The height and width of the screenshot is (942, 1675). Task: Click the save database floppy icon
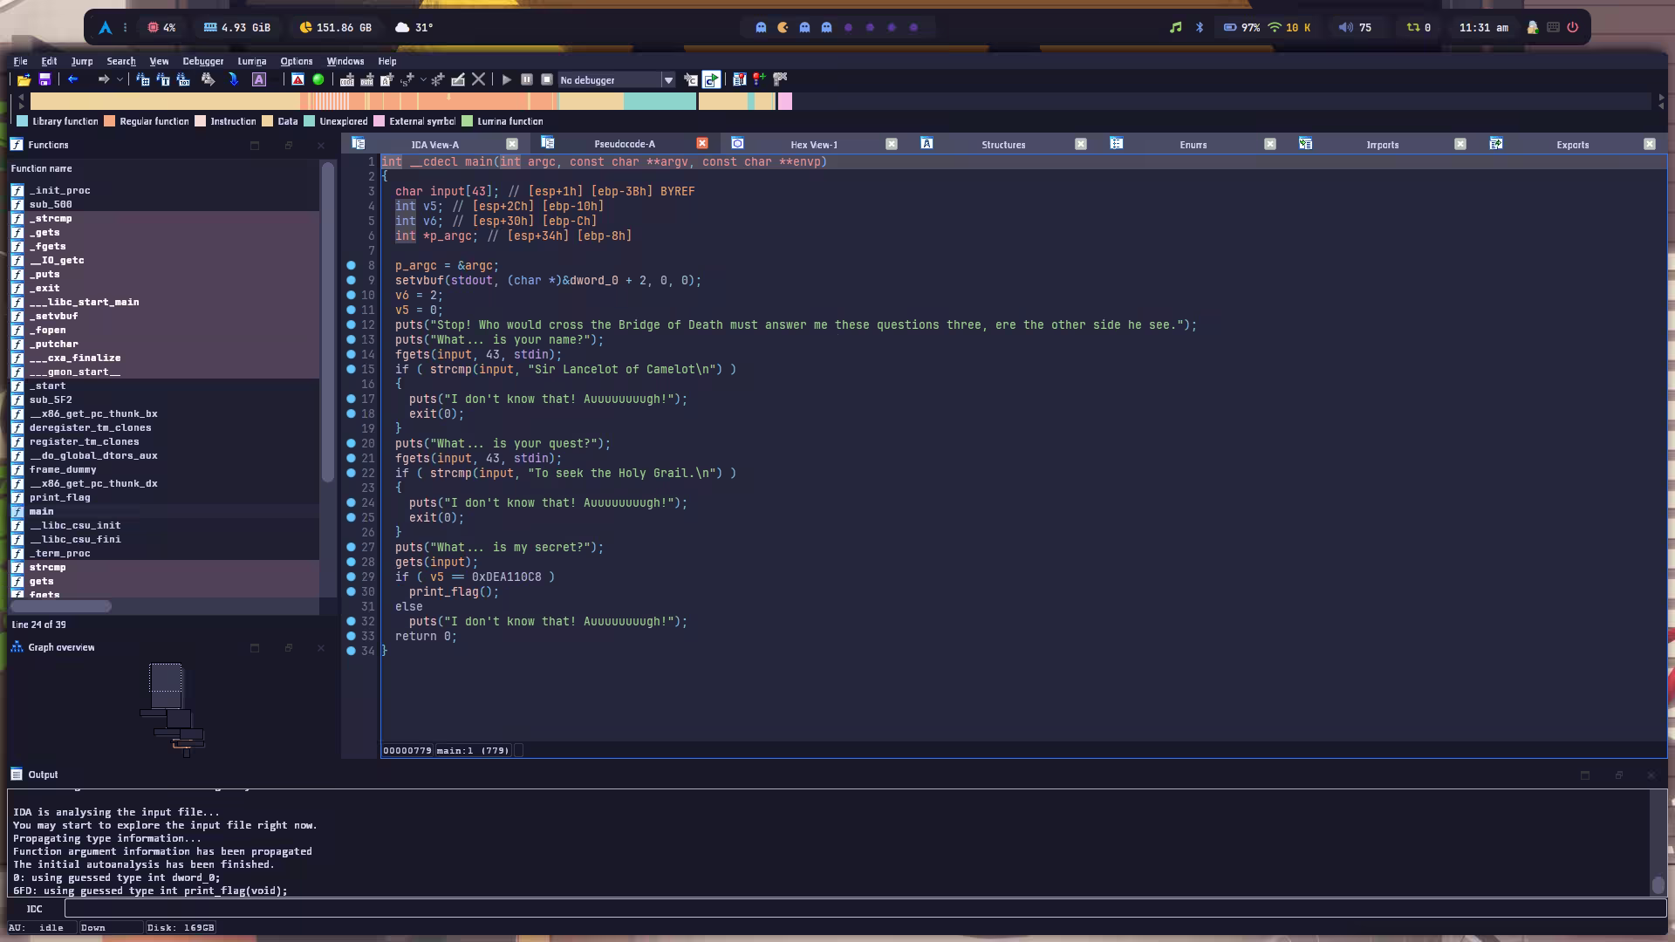pos(44,79)
